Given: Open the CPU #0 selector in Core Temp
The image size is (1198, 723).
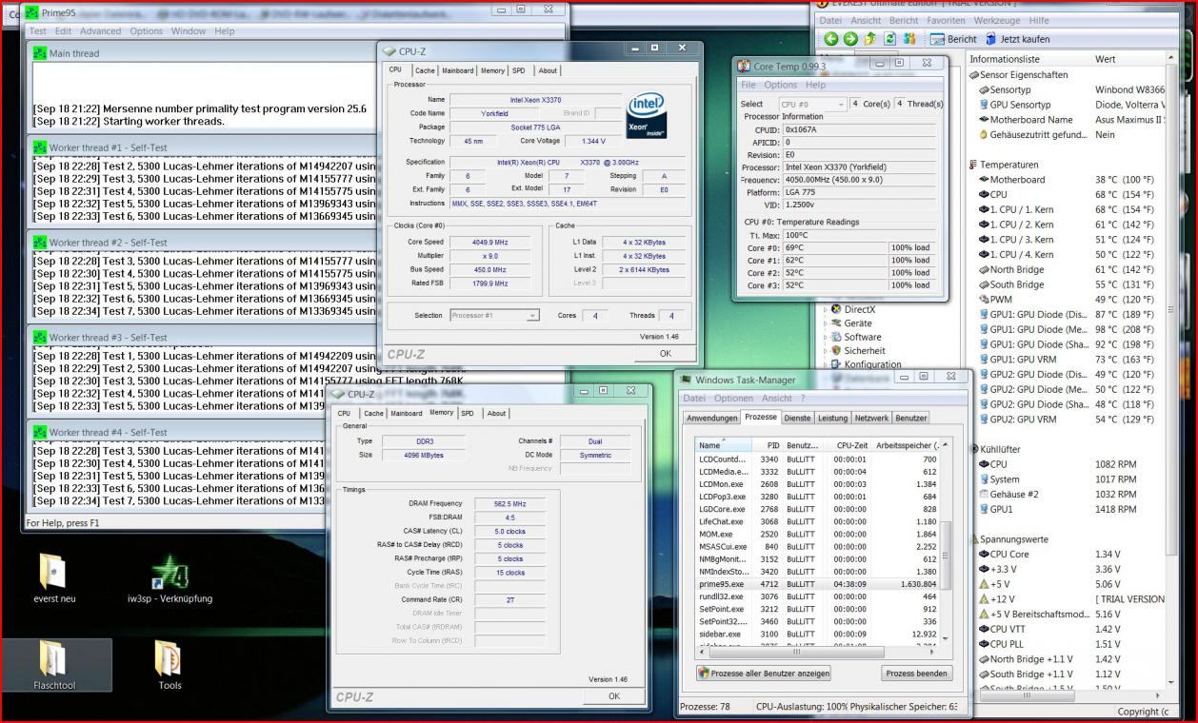Looking at the screenshot, I should pyautogui.click(x=812, y=104).
